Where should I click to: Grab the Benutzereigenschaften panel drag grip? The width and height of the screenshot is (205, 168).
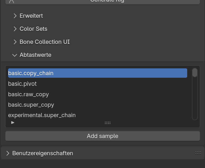tap(198, 153)
